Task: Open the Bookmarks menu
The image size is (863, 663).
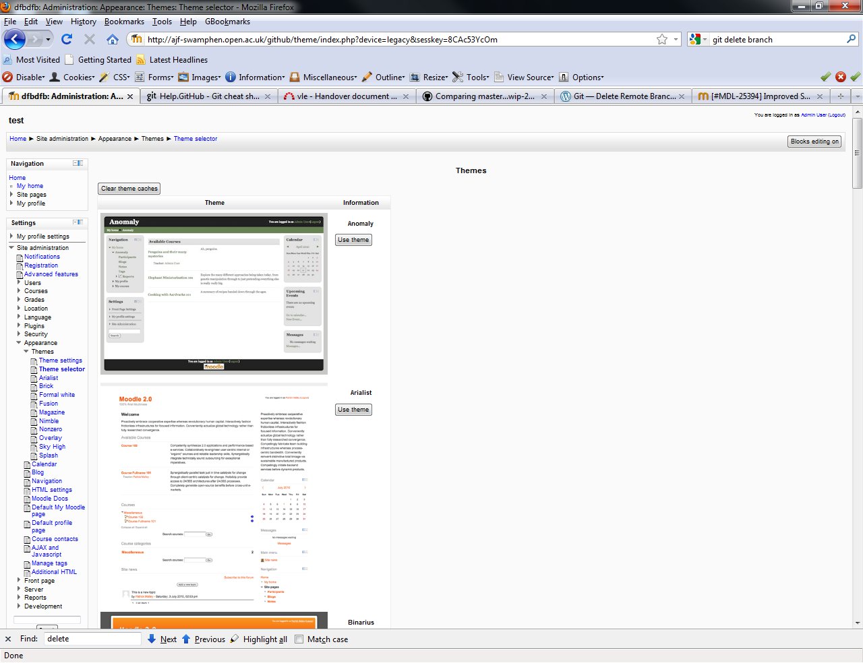Action: [x=125, y=22]
